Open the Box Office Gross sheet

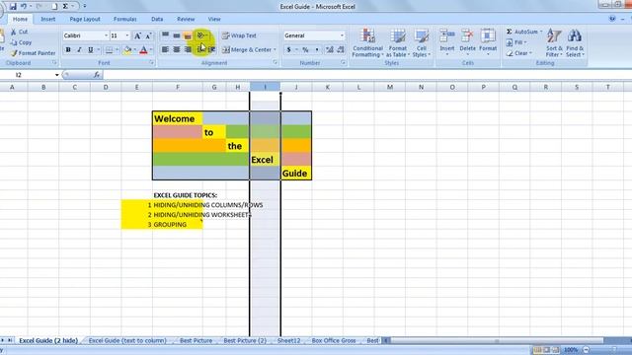coord(334,340)
